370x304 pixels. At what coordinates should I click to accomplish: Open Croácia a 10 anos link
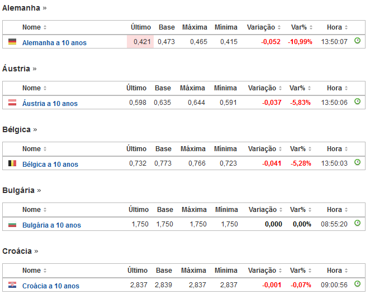[51, 286]
